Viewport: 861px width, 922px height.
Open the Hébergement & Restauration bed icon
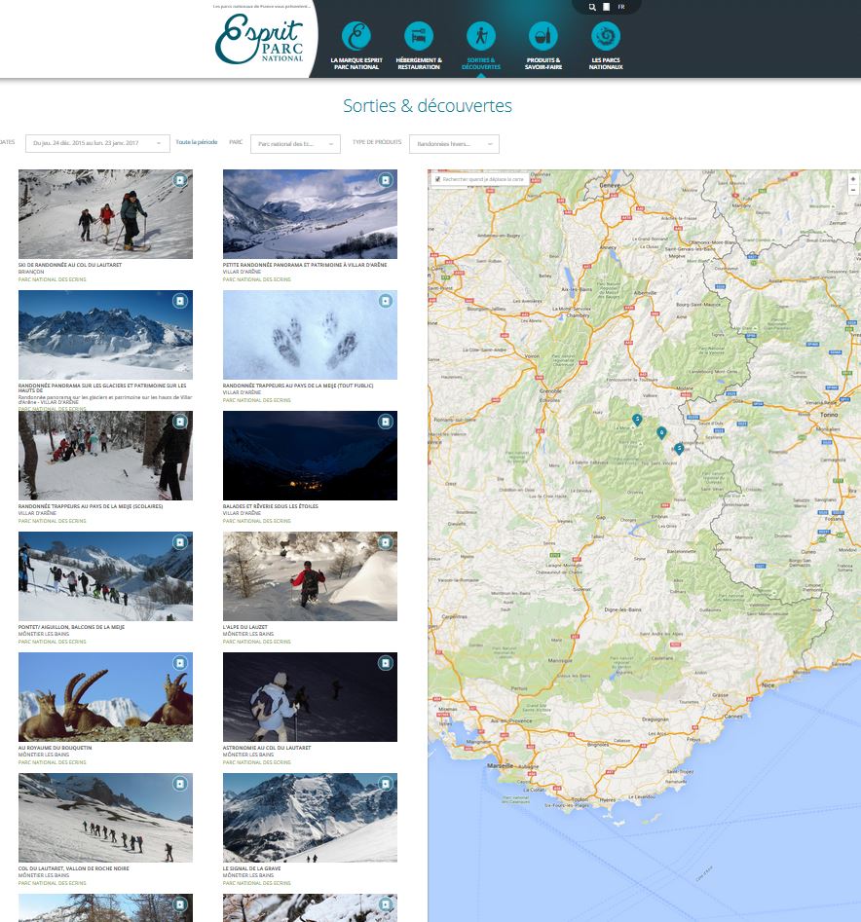tap(419, 36)
